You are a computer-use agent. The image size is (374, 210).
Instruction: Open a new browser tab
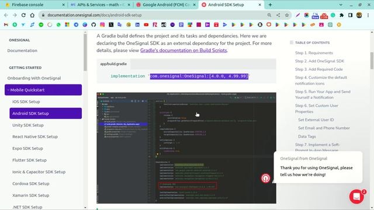click(270, 5)
